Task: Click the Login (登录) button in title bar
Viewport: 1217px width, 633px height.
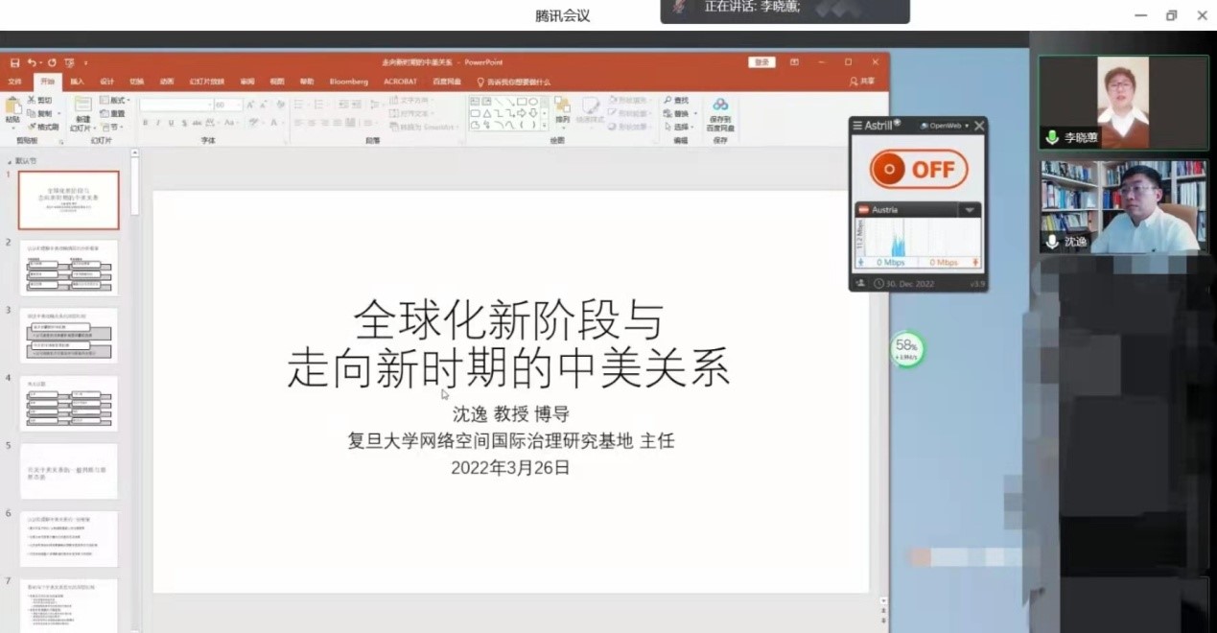Action: pos(761,62)
